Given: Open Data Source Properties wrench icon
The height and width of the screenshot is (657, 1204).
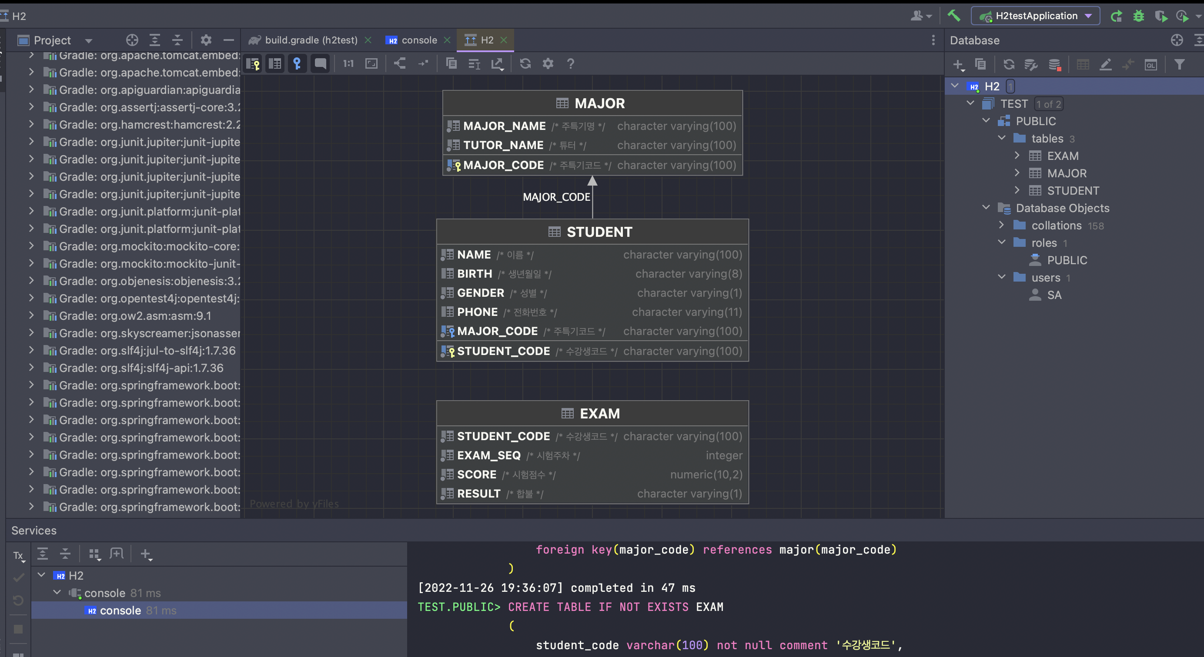Looking at the screenshot, I should [1030, 65].
